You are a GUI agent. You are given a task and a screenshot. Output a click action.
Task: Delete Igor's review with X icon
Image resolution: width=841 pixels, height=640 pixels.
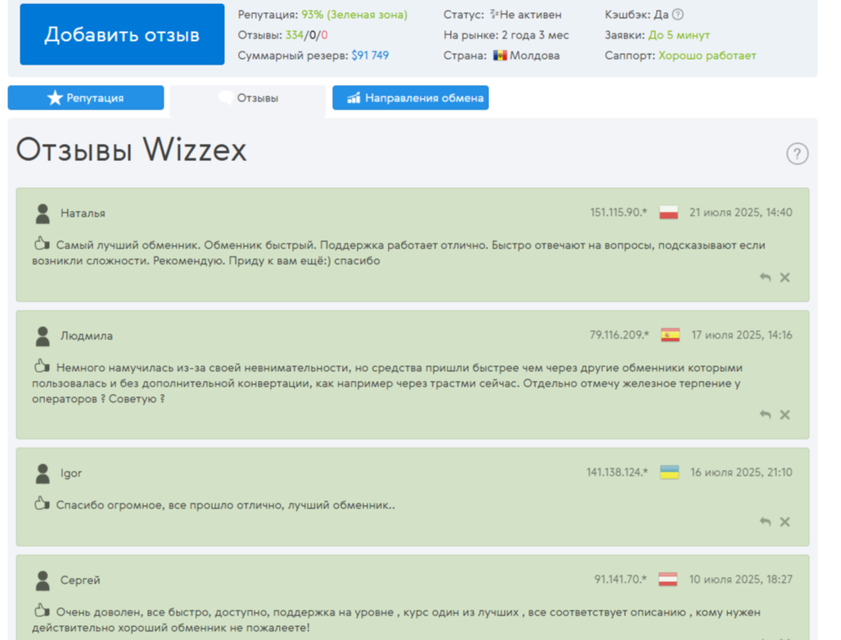coord(785,521)
